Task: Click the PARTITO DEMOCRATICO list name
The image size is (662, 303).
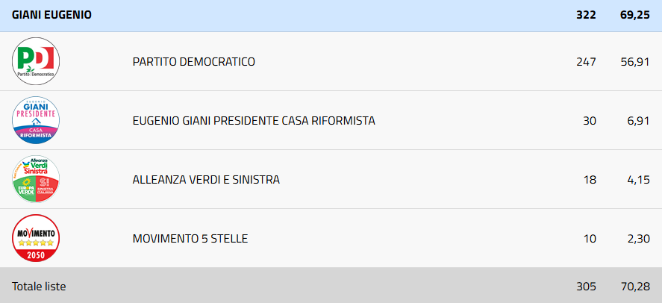Action: pos(193,61)
